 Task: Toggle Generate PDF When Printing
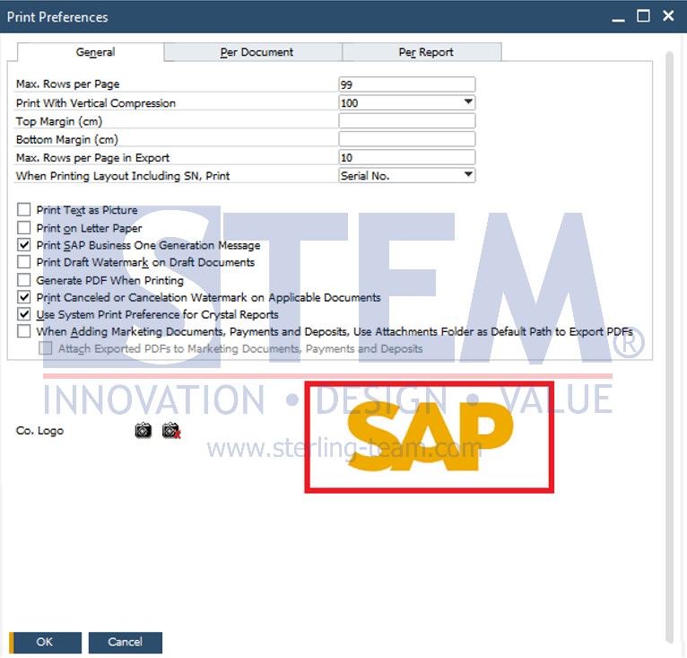click(x=24, y=280)
